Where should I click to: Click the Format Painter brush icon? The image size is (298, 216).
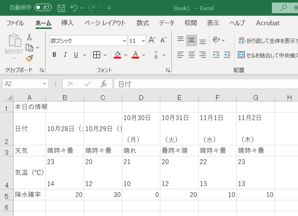(29, 58)
